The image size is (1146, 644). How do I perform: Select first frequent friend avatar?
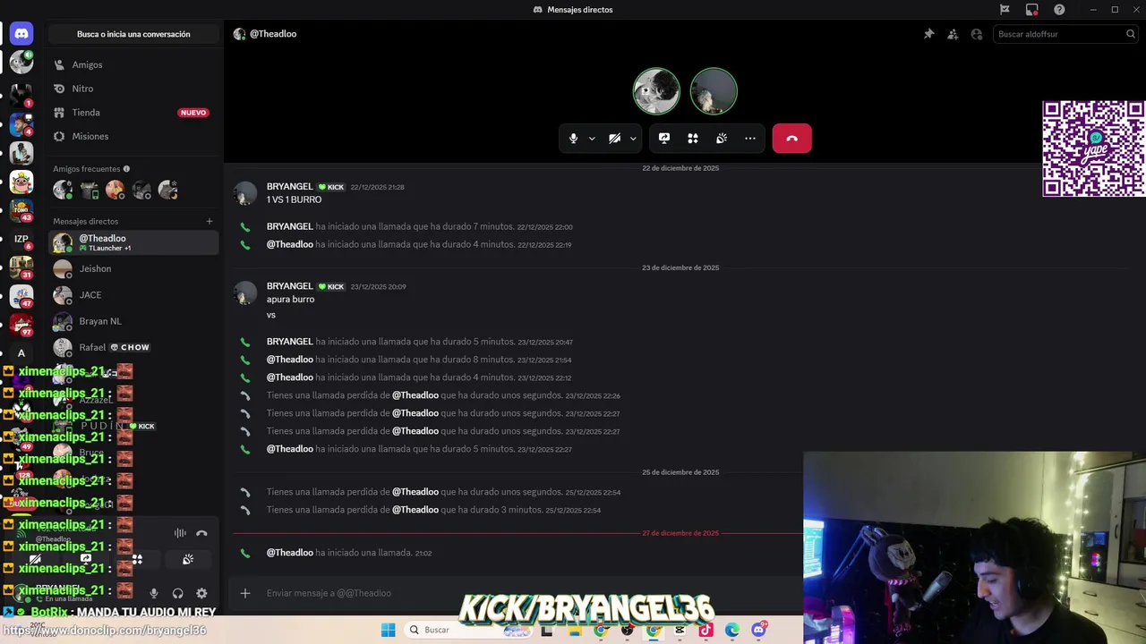(62, 190)
